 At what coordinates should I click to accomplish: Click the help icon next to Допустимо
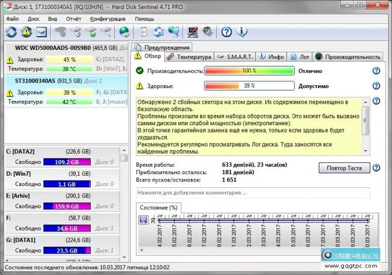pos(376,86)
